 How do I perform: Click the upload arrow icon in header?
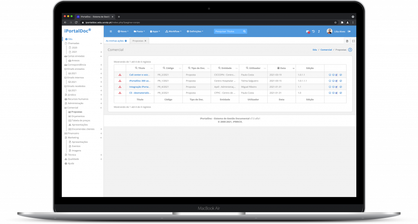tap(319, 31)
